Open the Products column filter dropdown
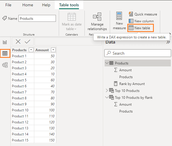 pos(31,50)
